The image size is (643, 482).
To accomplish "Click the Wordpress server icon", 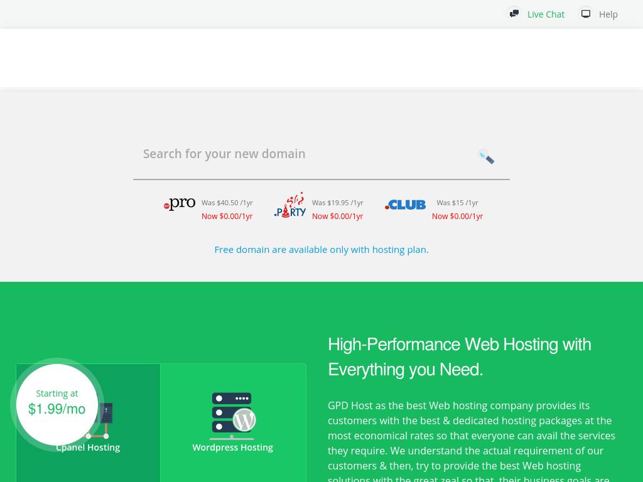I will (232, 414).
